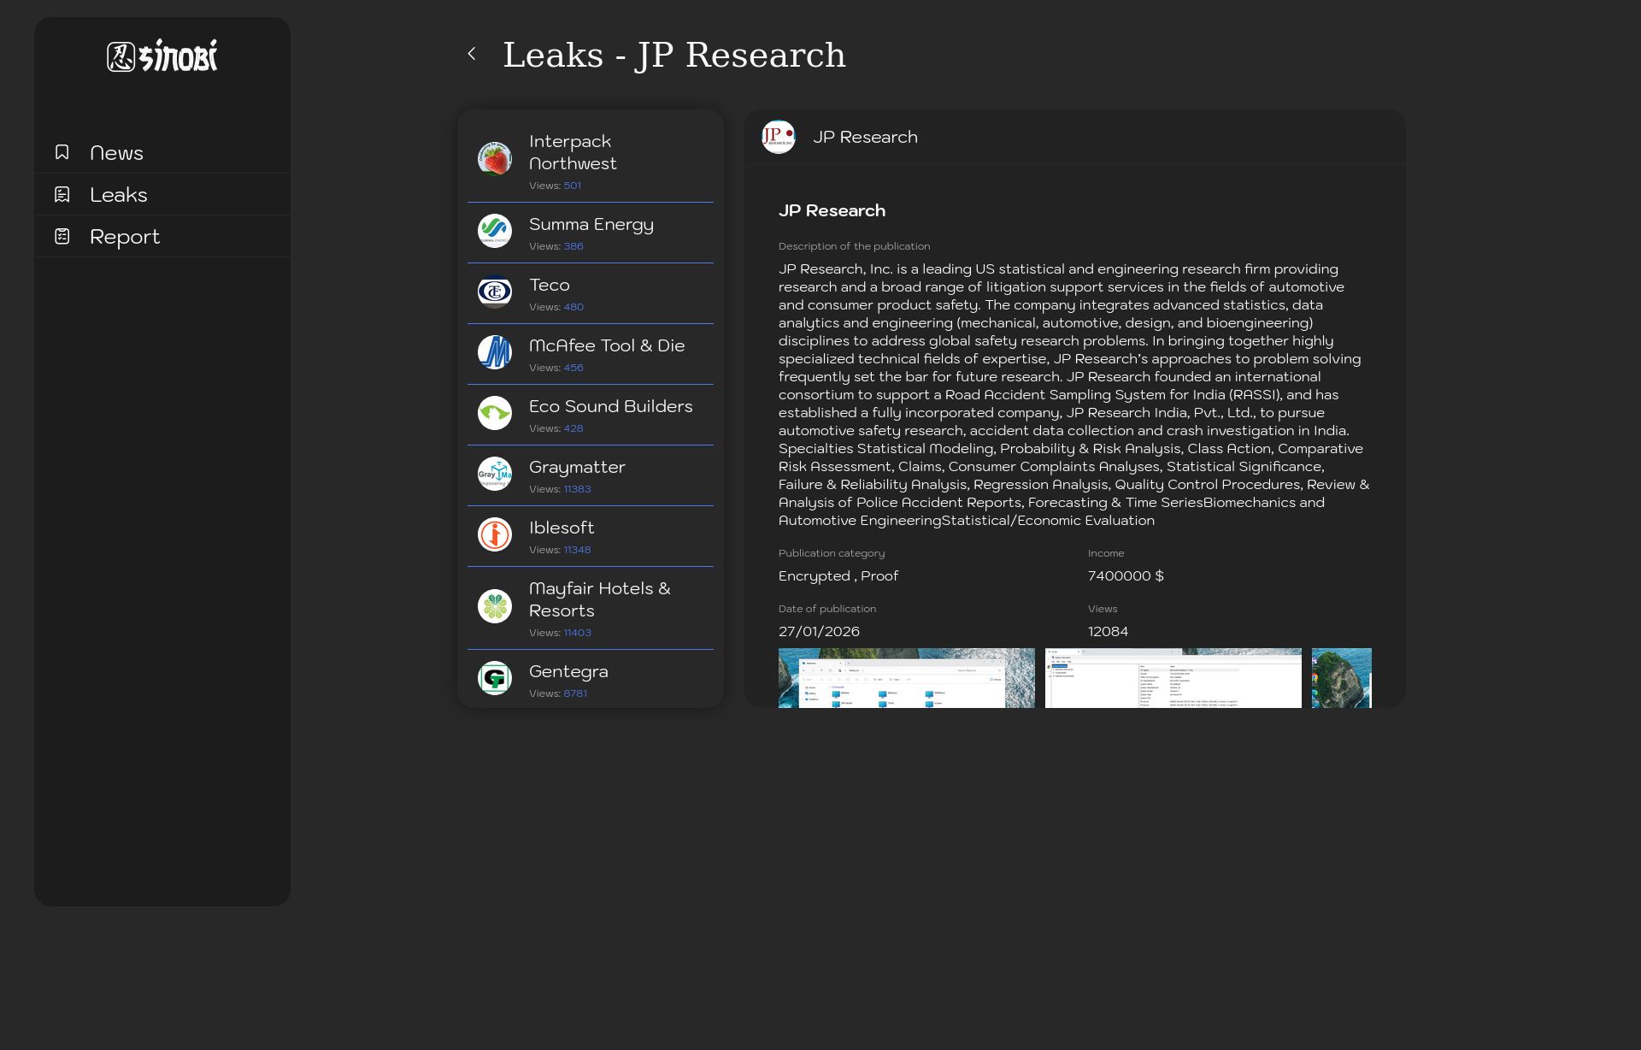Open the News menu item
The width and height of the screenshot is (1641, 1050).
pyautogui.click(x=117, y=153)
